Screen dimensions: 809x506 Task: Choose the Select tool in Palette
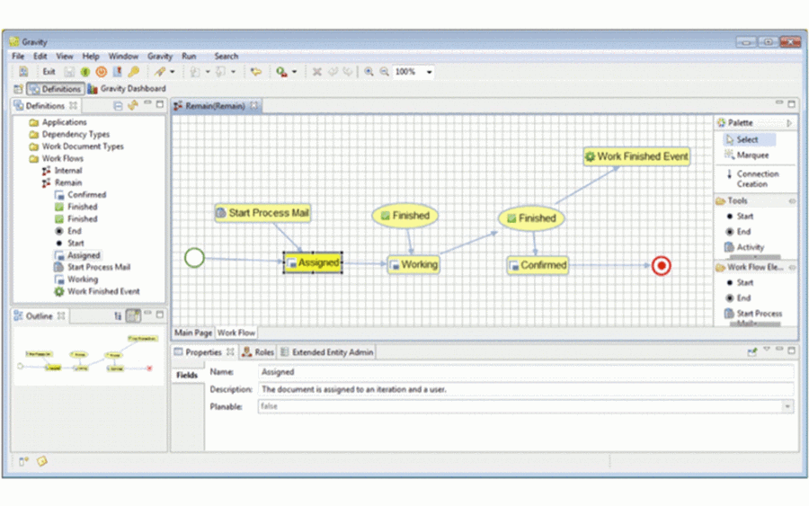(747, 140)
